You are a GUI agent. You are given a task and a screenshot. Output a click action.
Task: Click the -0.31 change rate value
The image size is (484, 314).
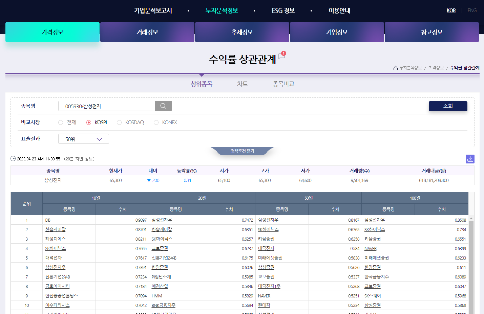tap(187, 181)
